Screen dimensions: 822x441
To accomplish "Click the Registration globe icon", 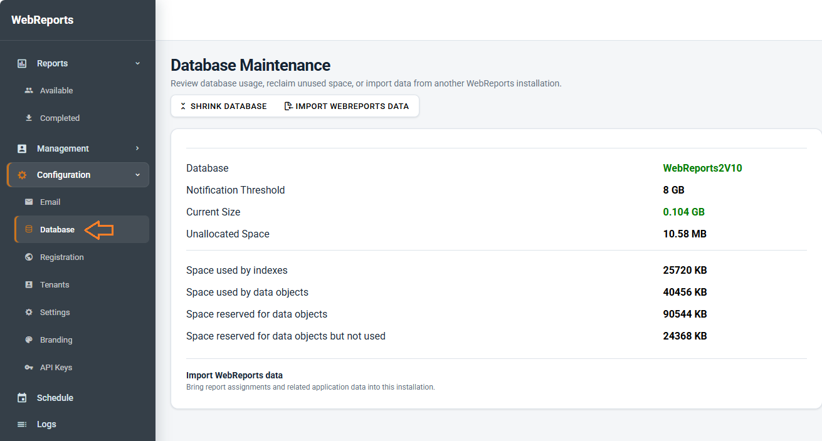I will (x=29, y=257).
